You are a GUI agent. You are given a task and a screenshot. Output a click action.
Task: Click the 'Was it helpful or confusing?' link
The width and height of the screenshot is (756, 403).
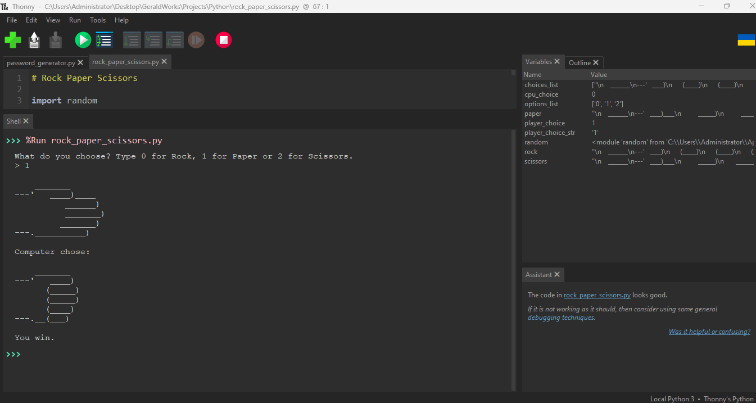(x=709, y=332)
